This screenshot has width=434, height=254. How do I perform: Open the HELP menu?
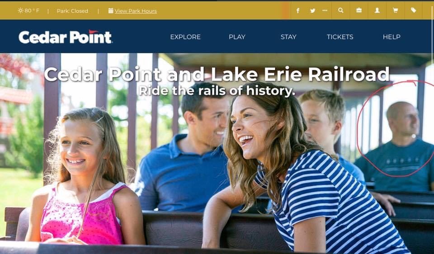392,37
